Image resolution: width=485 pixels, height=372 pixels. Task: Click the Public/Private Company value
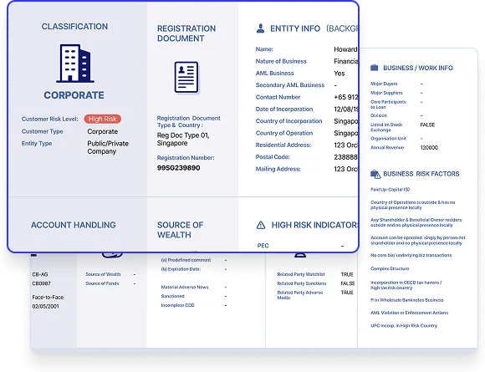click(108, 147)
